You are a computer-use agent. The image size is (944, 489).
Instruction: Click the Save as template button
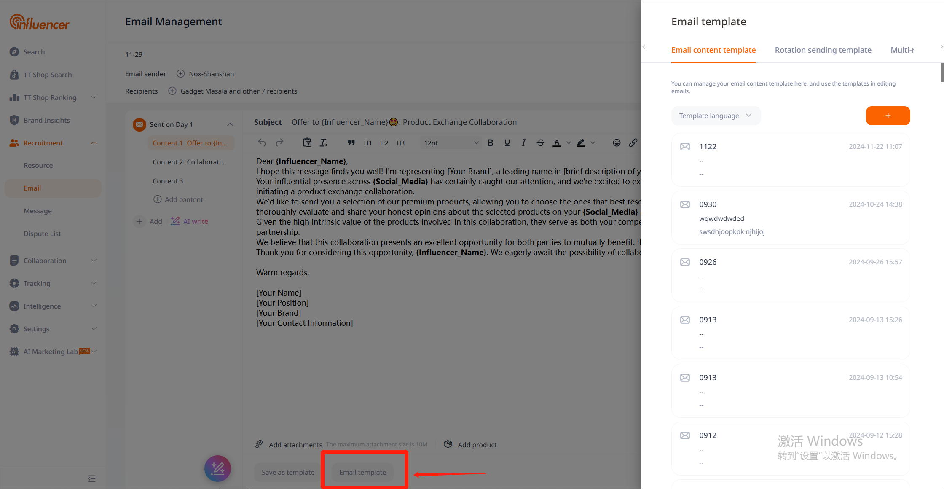click(x=288, y=472)
